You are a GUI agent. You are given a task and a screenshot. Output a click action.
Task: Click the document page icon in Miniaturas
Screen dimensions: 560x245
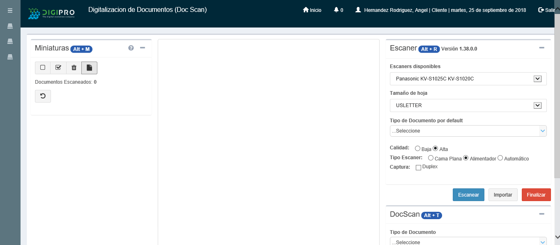tap(89, 68)
